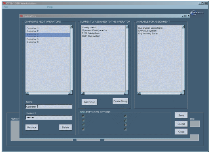The width and height of the screenshot is (209, 152).
Task: Click the Delete Group button
Action: click(120, 101)
